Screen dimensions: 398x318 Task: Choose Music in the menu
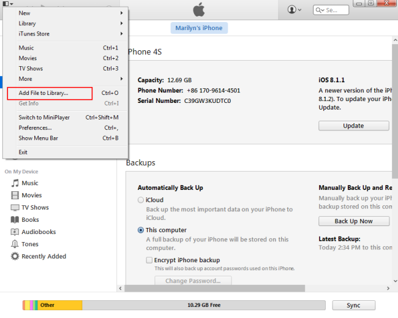(70, 48)
